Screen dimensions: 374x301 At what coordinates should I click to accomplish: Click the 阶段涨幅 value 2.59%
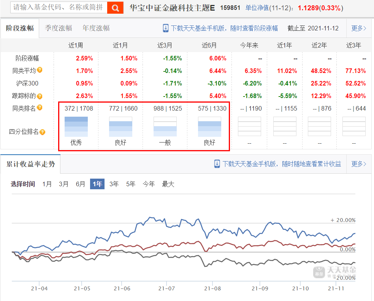click(84, 58)
